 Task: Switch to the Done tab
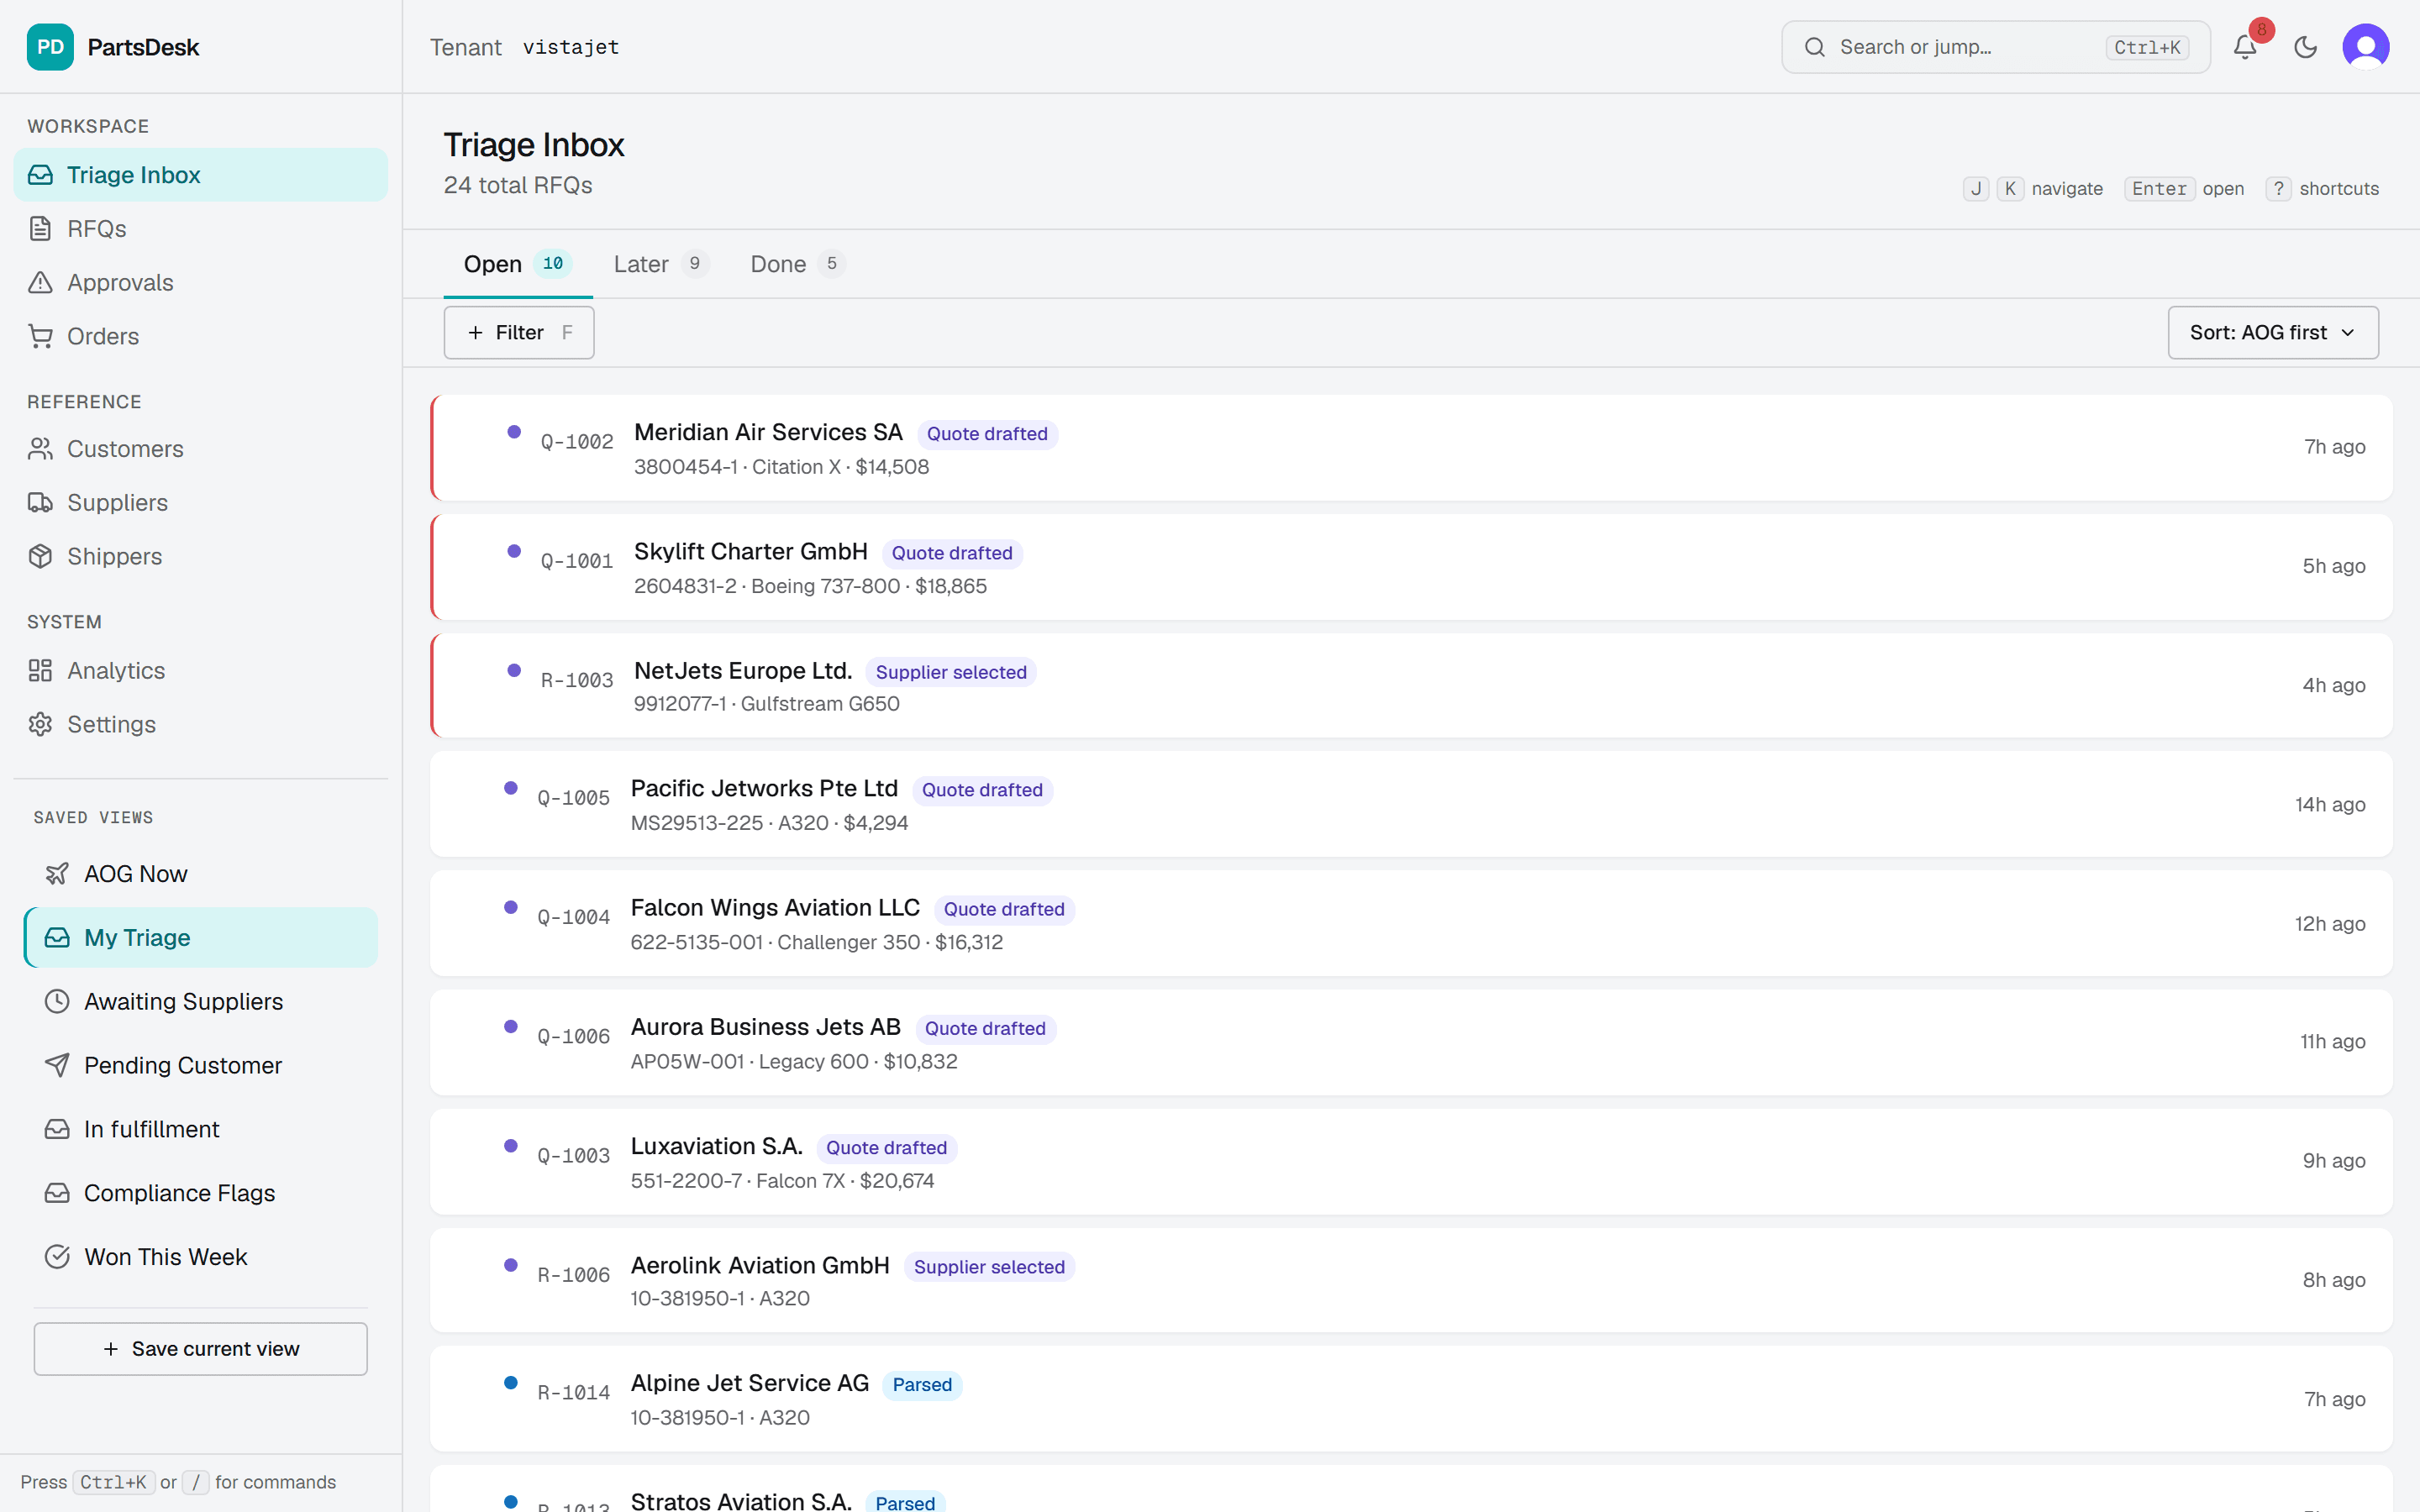(x=797, y=264)
